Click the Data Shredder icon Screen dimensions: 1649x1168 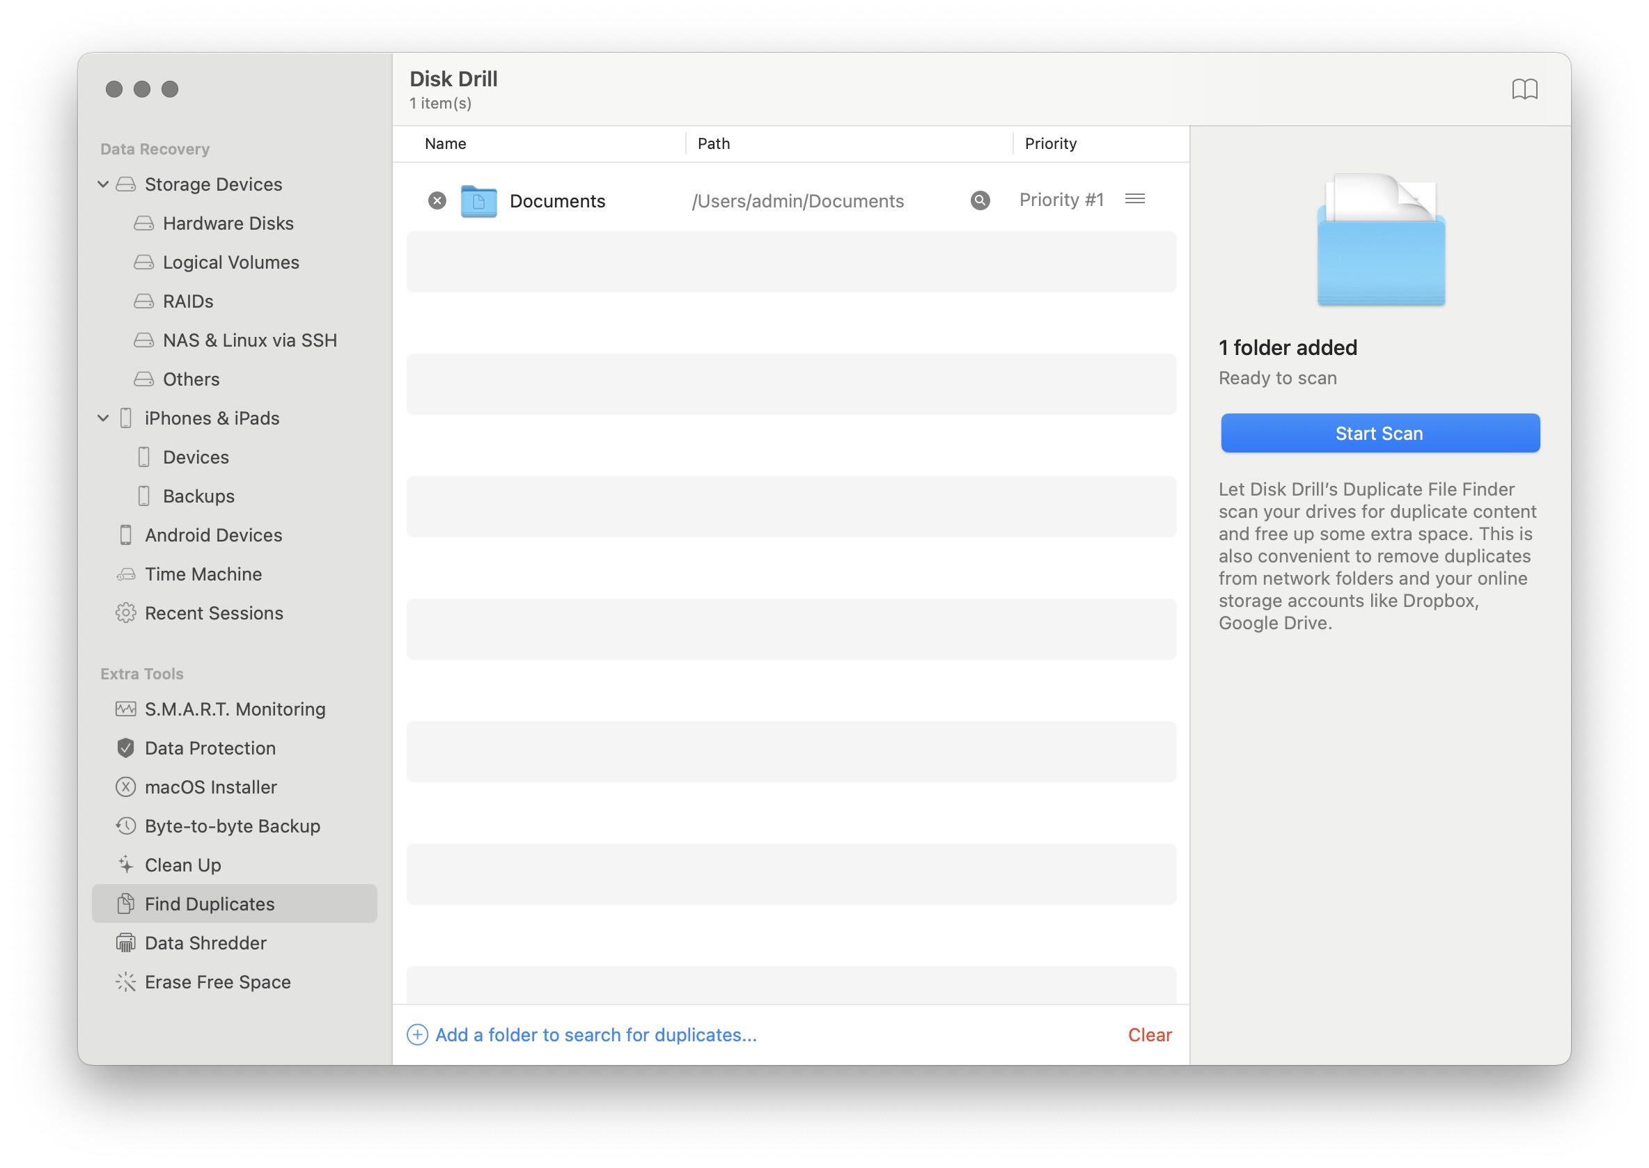[126, 942]
